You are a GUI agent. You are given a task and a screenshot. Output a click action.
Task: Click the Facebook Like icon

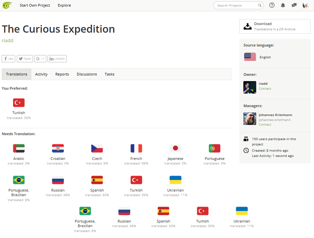8,59
